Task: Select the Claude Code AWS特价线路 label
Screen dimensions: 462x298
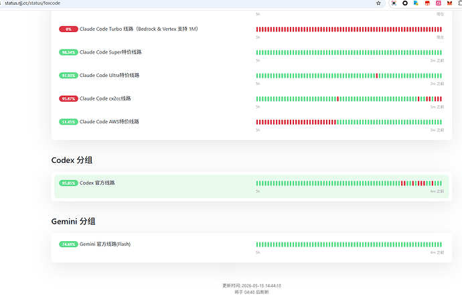Action: 109,121
